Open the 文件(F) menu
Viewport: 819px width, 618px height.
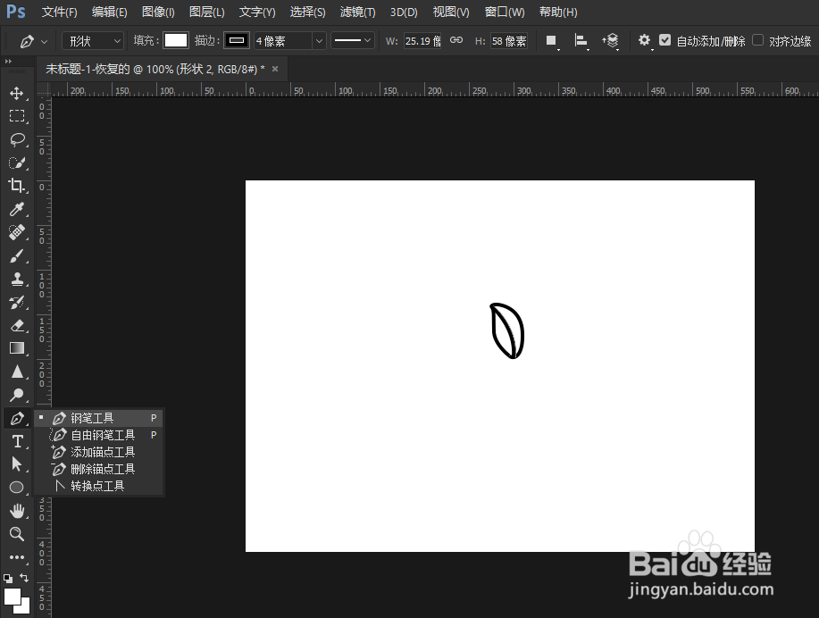click(x=59, y=12)
